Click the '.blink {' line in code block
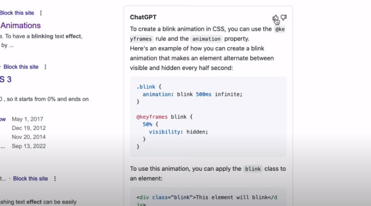 click(149, 87)
